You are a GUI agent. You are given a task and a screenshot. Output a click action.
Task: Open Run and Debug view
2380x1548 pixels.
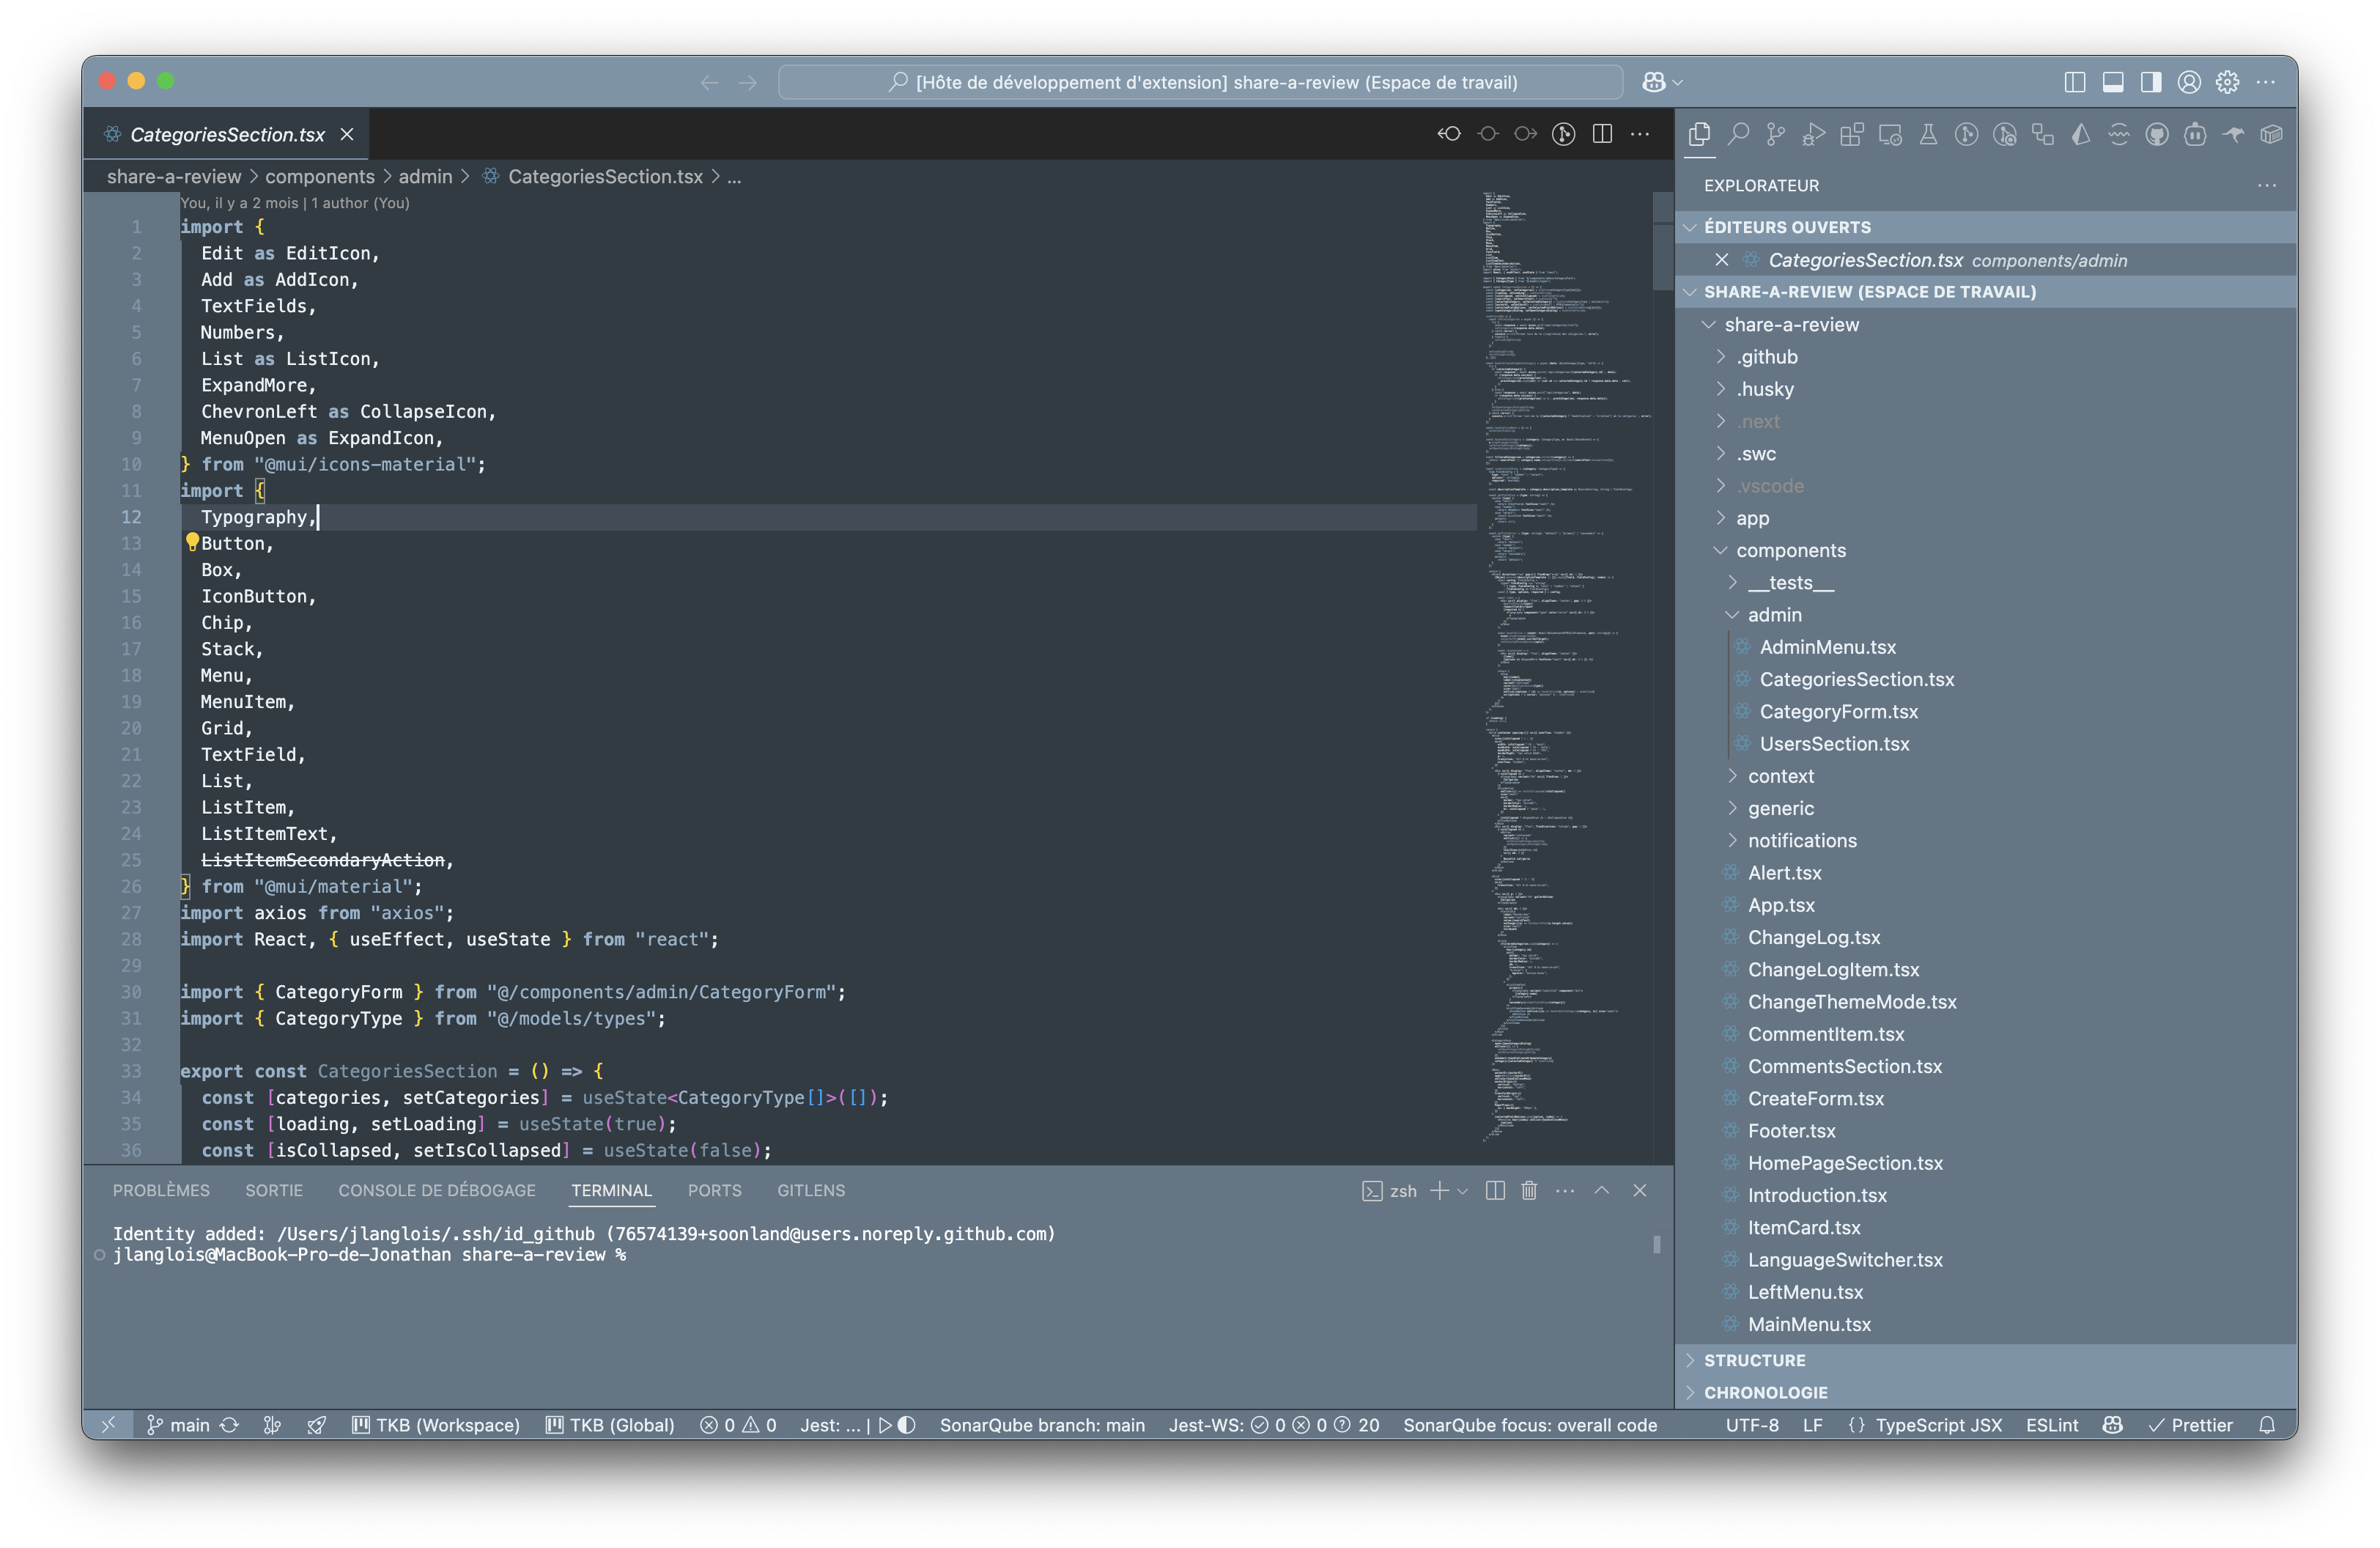[1814, 134]
